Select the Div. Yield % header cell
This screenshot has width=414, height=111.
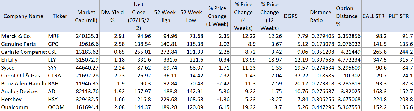(112, 16)
